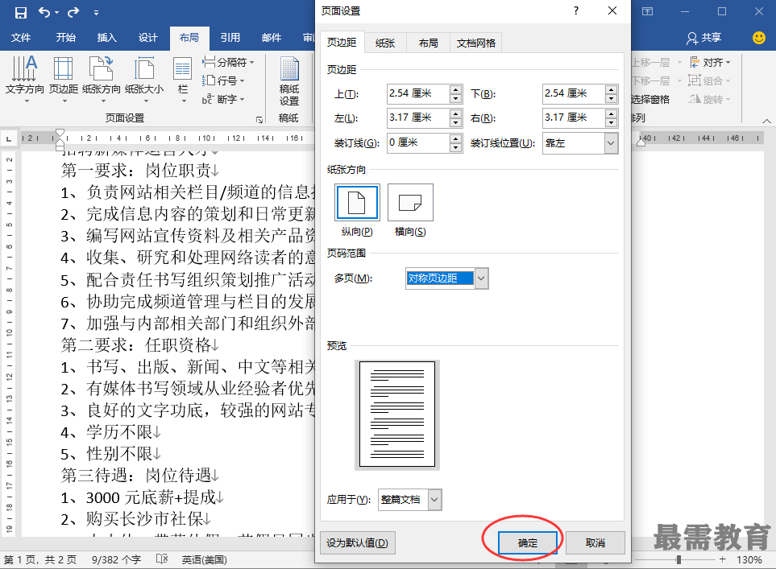Decrease the 下 bottom margin with down arrow
776x569 pixels.
[612, 98]
